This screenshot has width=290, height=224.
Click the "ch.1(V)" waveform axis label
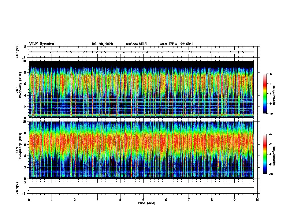pyautogui.click(x=18, y=52)
